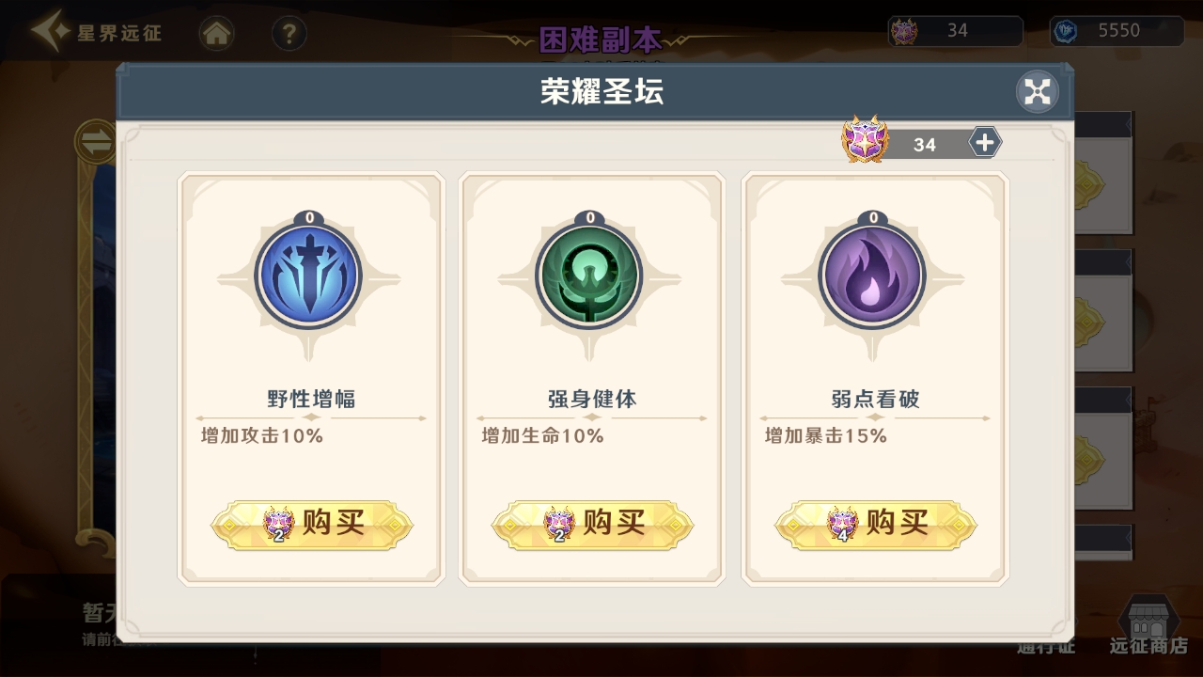This screenshot has width=1203, height=677.
Task: Add more glory badges with plus button
Action: [985, 142]
